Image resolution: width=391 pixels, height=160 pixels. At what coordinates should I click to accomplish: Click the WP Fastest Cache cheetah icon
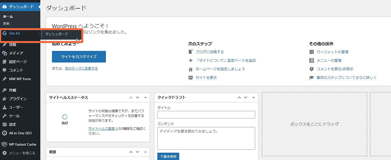click(4, 144)
